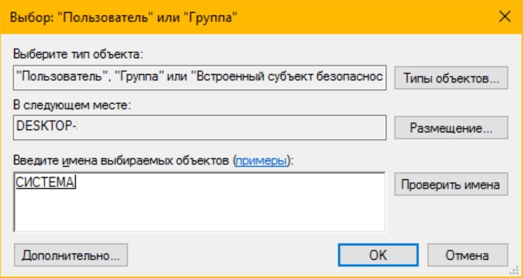
Task: Dismiss the dialog with Отмена
Action: [467, 255]
